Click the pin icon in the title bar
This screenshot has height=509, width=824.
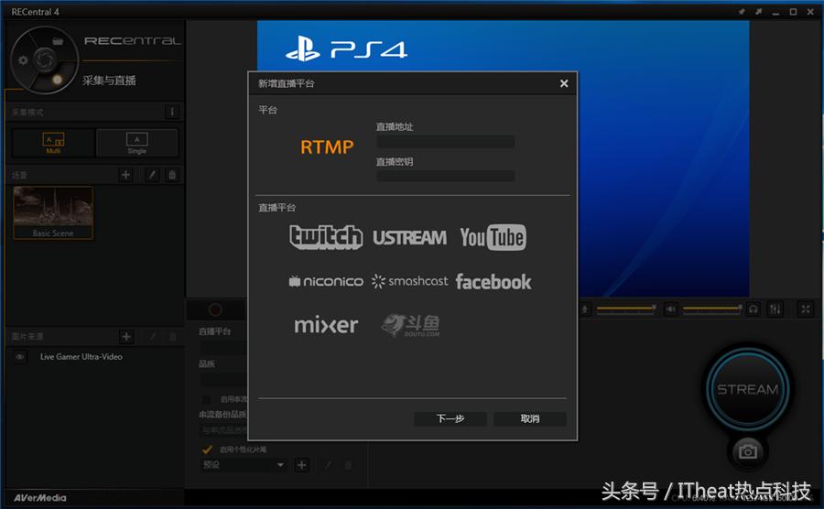[x=742, y=12]
